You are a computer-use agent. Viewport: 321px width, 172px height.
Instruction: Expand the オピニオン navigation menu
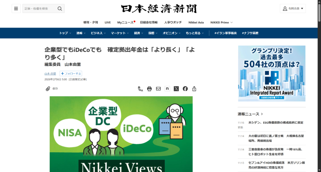click(x=171, y=33)
